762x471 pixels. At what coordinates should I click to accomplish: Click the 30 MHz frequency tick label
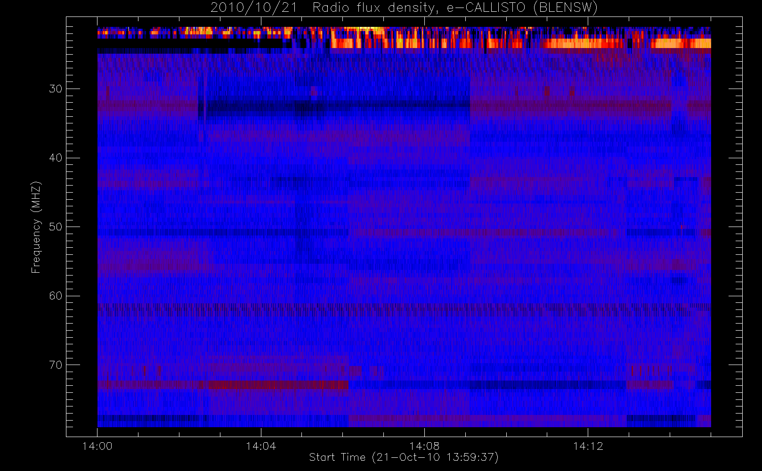coord(56,89)
